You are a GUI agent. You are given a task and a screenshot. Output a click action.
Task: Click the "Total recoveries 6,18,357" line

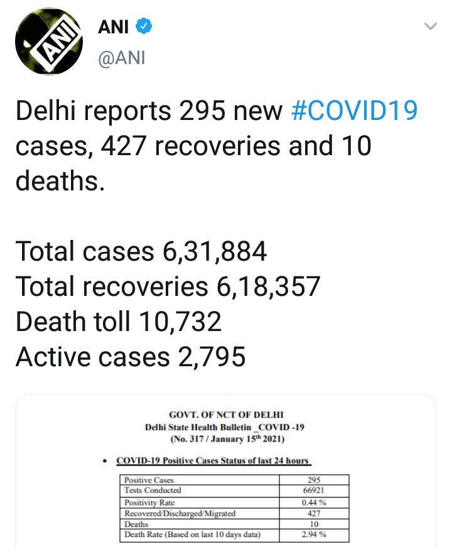pyautogui.click(x=168, y=286)
